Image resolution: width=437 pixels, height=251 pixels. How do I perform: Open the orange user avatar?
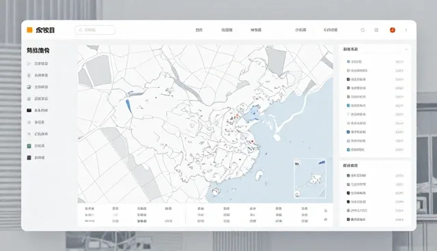coord(393,30)
